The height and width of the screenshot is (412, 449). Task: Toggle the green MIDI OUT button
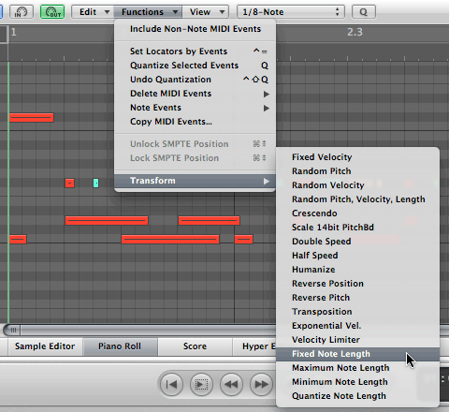point(52,12)
